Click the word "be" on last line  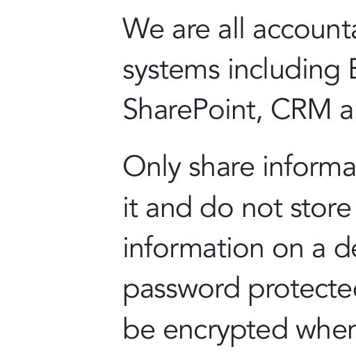[x=139, y=328]
